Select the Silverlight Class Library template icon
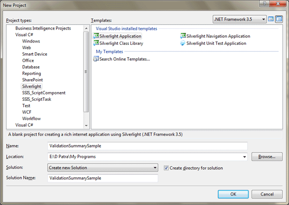This screenshot has width=289, height=205. [96, 43]
